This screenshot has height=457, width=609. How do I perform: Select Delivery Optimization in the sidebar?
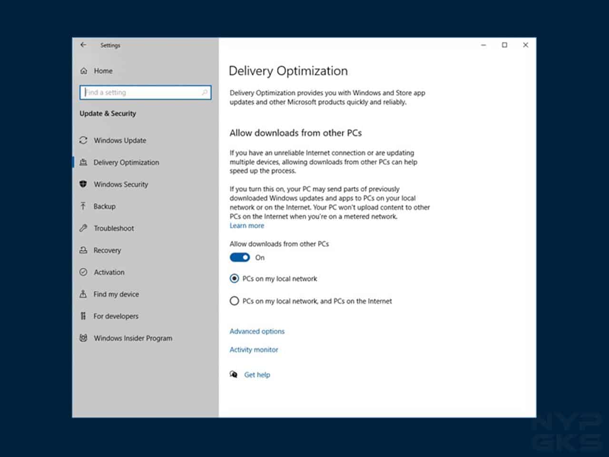point(127,162)
